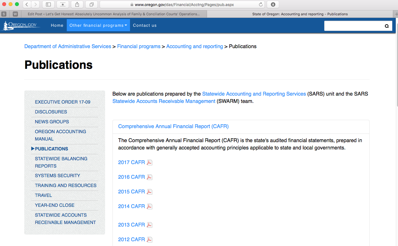Click the Safari back arrow button
Image resolution: width=398 pixels, height=246 pixels.
(27, 4)
